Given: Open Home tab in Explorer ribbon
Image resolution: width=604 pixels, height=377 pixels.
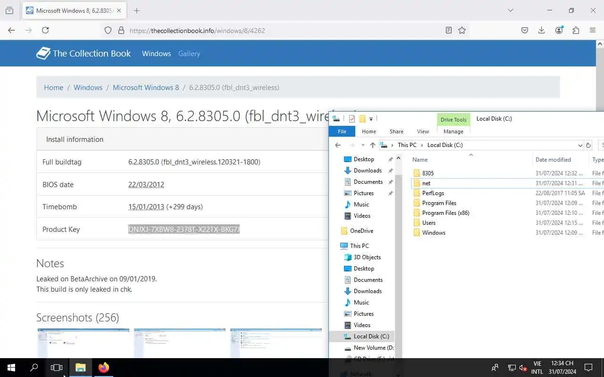Looking at the screenshot, I should click(369, 131).
